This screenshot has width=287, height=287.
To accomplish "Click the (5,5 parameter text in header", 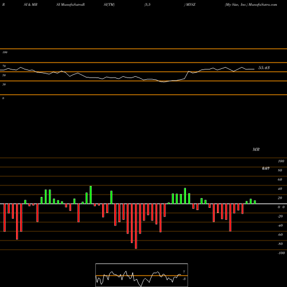I will tap(148, 5).
